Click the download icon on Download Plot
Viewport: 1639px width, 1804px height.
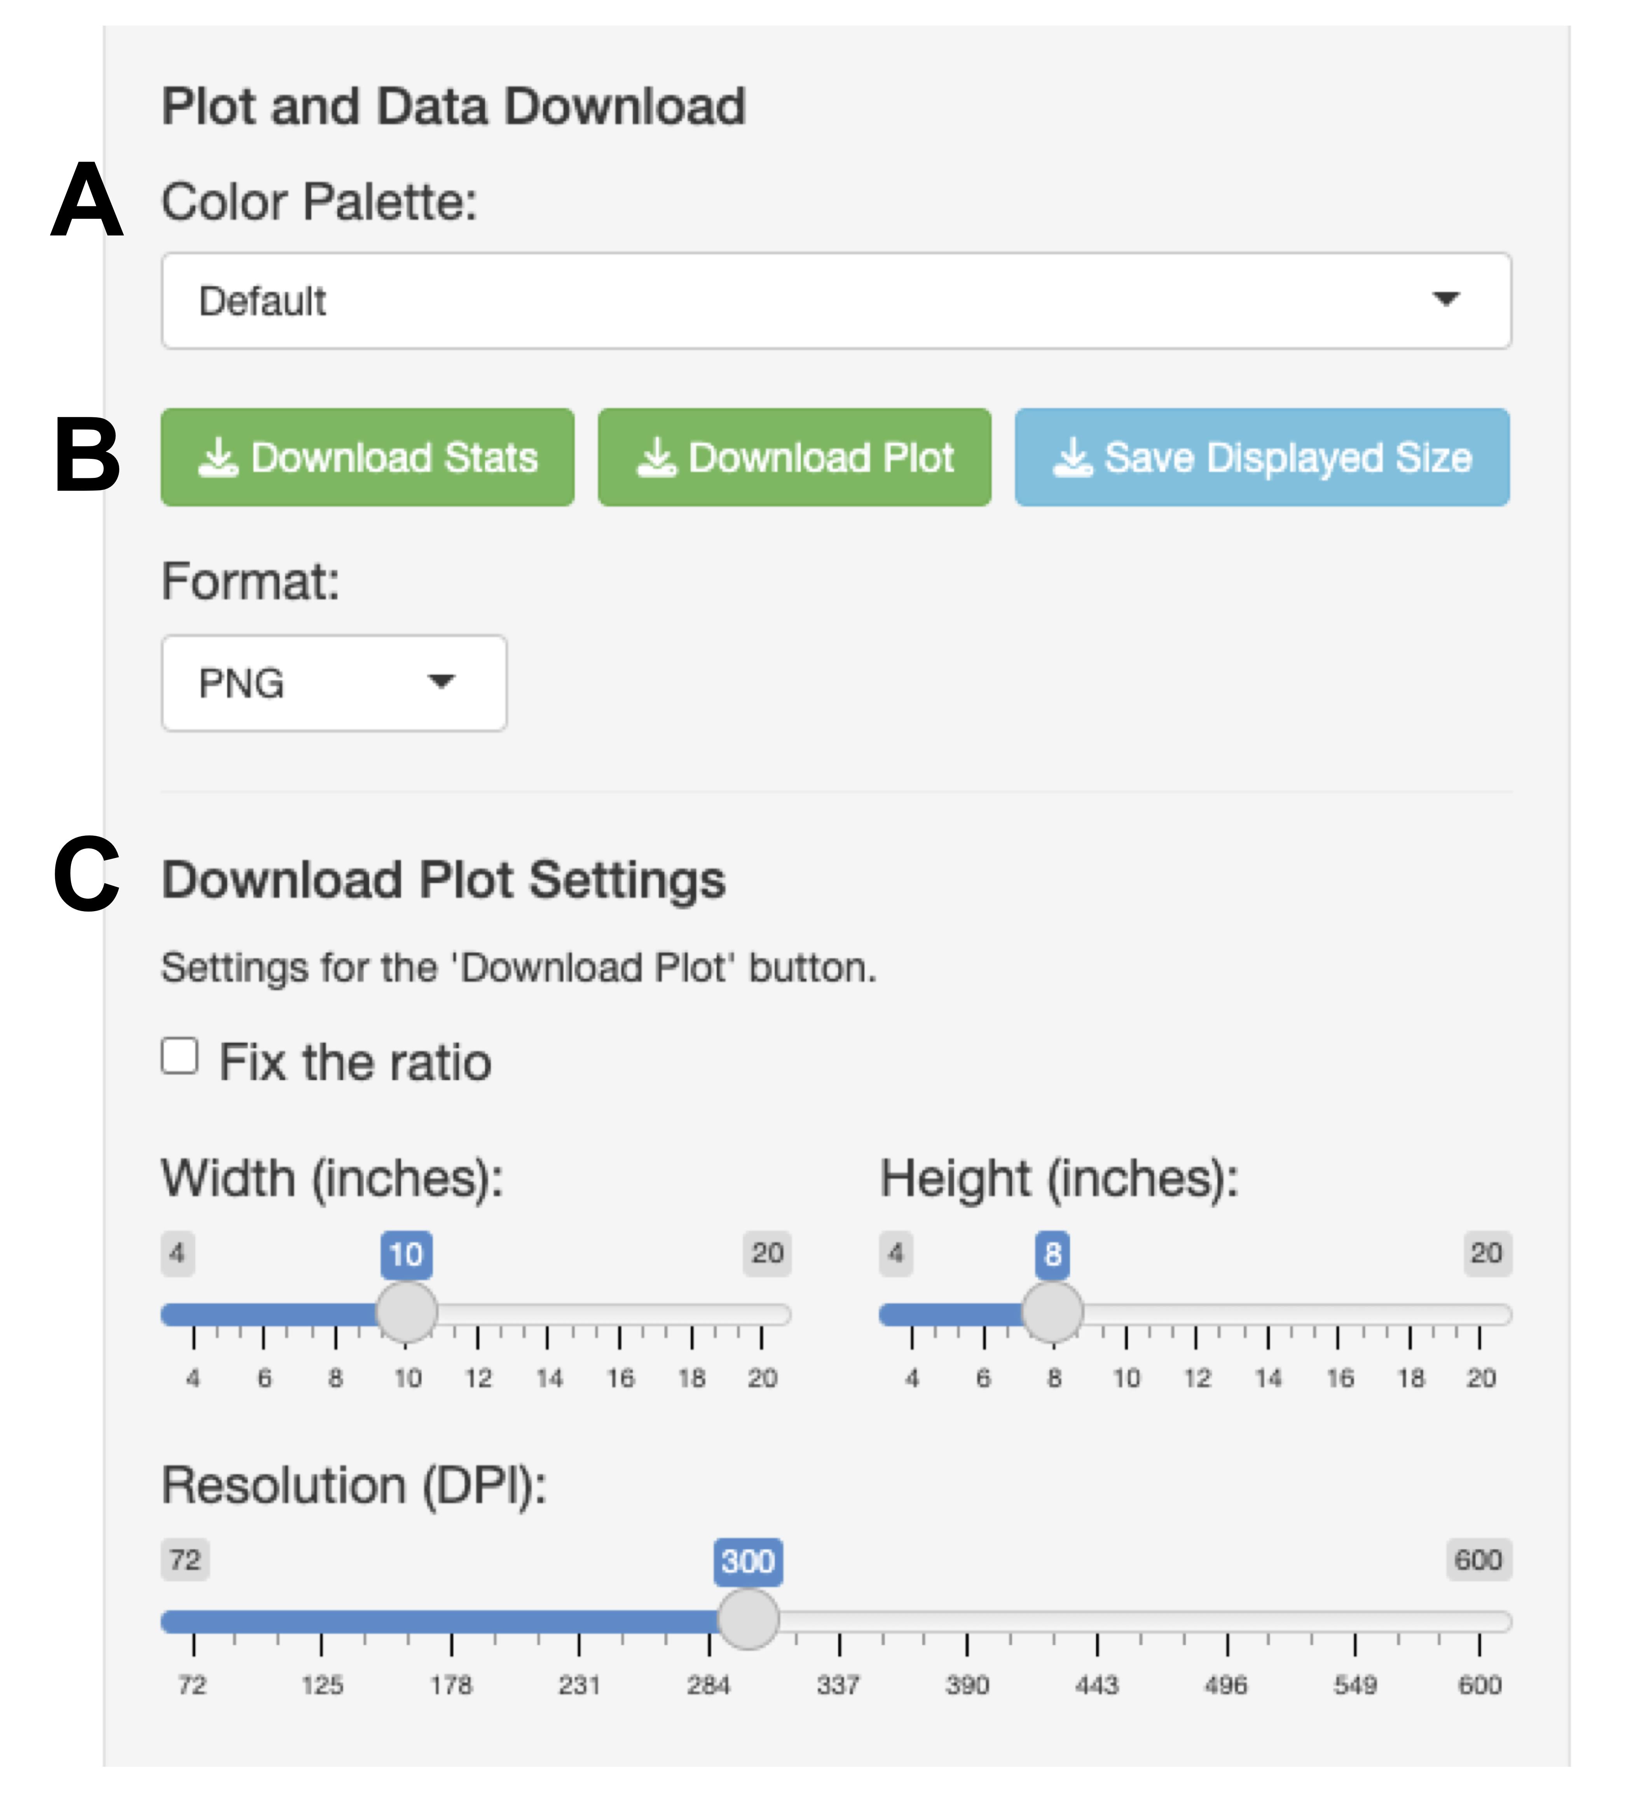click(656, 457)
